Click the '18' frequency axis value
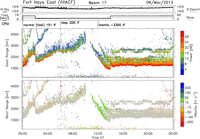 [x=17, y=15]
